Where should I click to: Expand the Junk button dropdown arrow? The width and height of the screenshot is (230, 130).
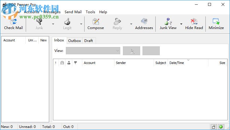pyautogui.click(x=53, y=24)
